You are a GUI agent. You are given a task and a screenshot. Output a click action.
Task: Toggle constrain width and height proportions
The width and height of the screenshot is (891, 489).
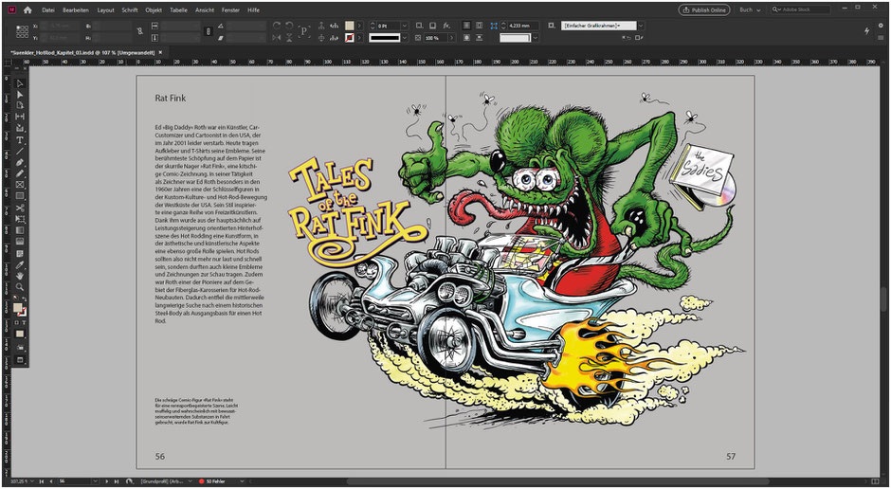pyautogui.click(x=140, y=32)
